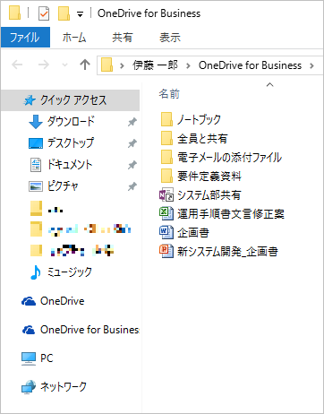Click the folder icon in the address bar
The height and width of the screenshot is (414, 324).
click(x=107, y=65)
